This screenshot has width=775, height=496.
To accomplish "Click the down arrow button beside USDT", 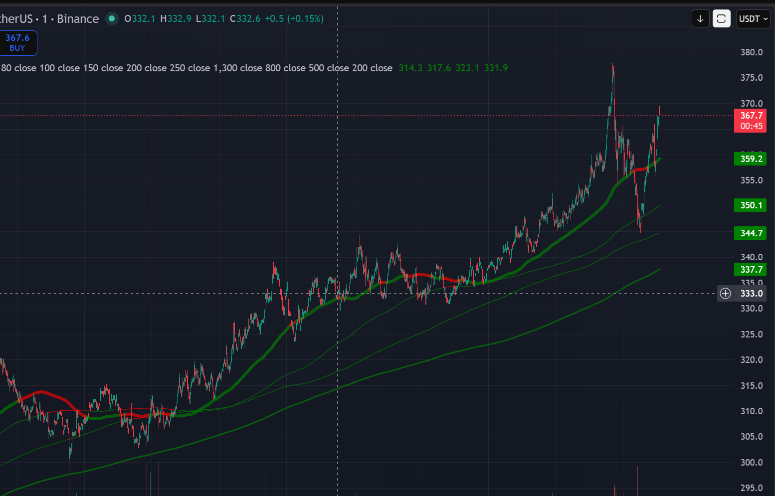I will click(x=700, y=19).
